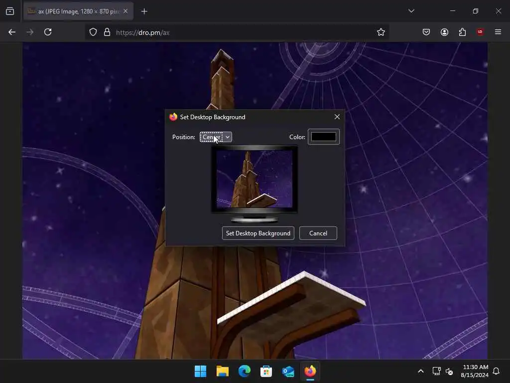Open Outlook from taskbar

pyautogui.click(x=288, y=371)
